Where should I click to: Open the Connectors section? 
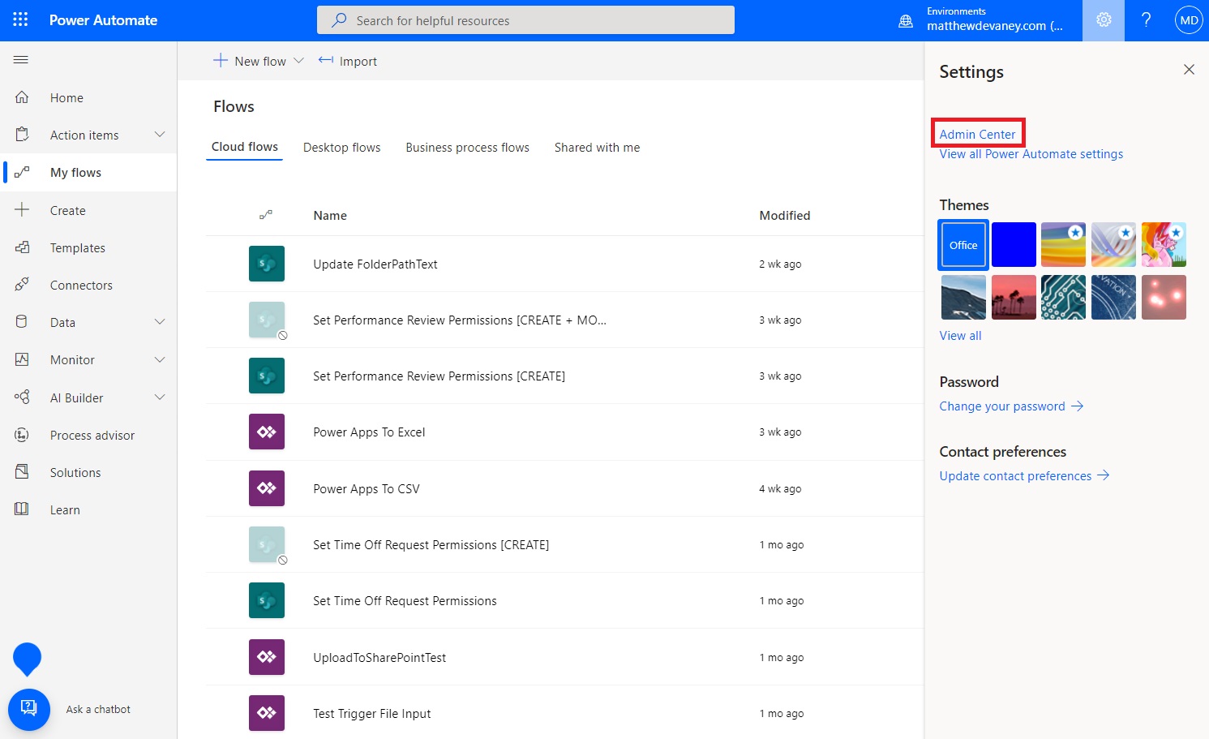pos(81,285)
